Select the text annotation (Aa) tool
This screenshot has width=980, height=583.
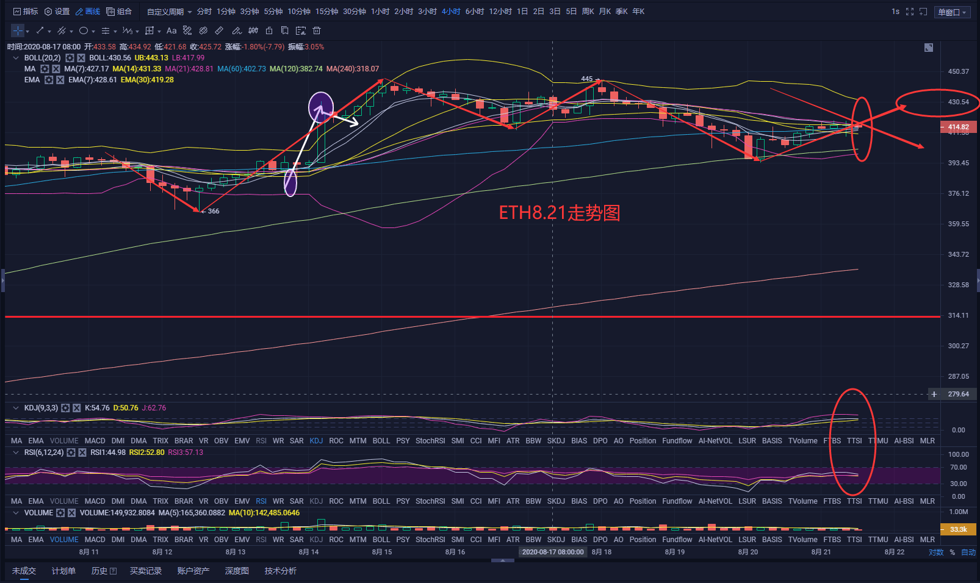point(171,30)
